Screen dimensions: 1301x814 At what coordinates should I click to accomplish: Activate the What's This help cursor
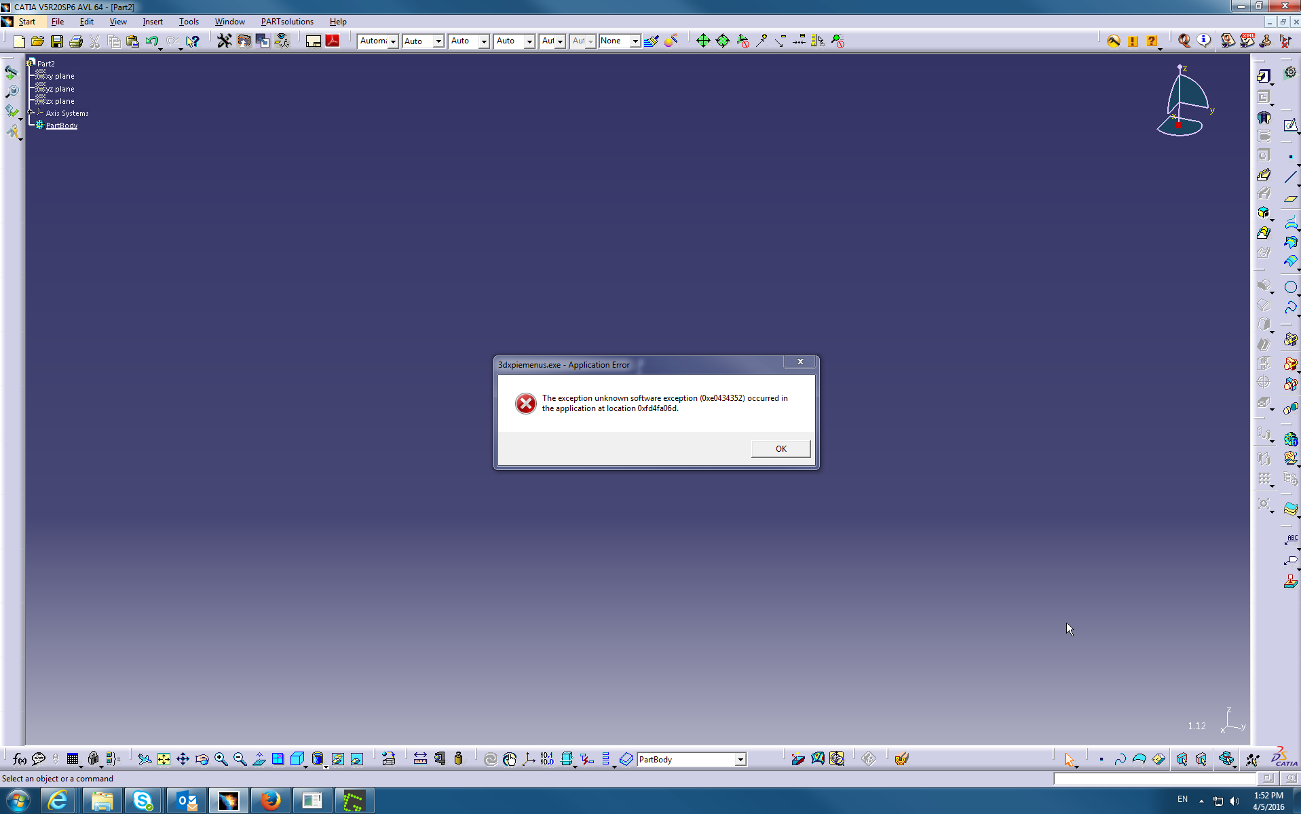click(x=193, y=41)
